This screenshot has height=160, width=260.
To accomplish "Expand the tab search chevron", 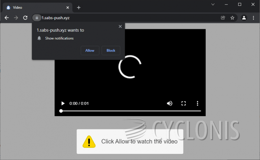I will [213, 4].
